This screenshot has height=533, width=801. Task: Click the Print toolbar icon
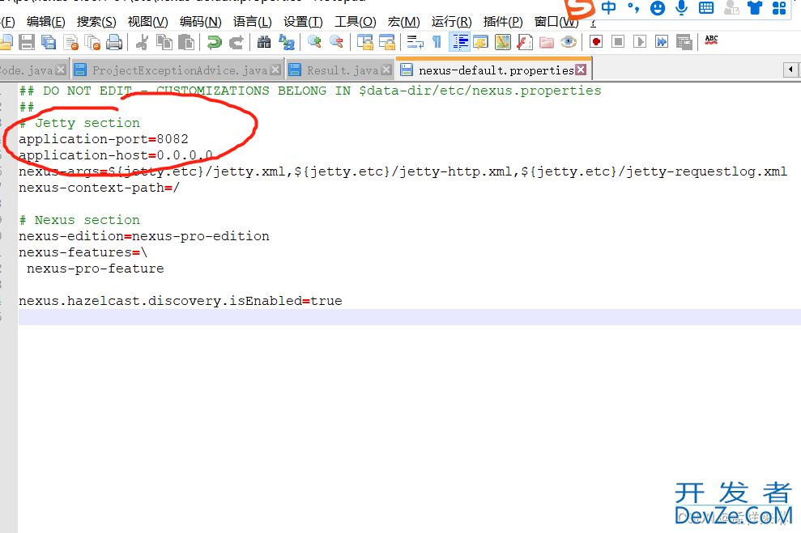coord(114,42)
